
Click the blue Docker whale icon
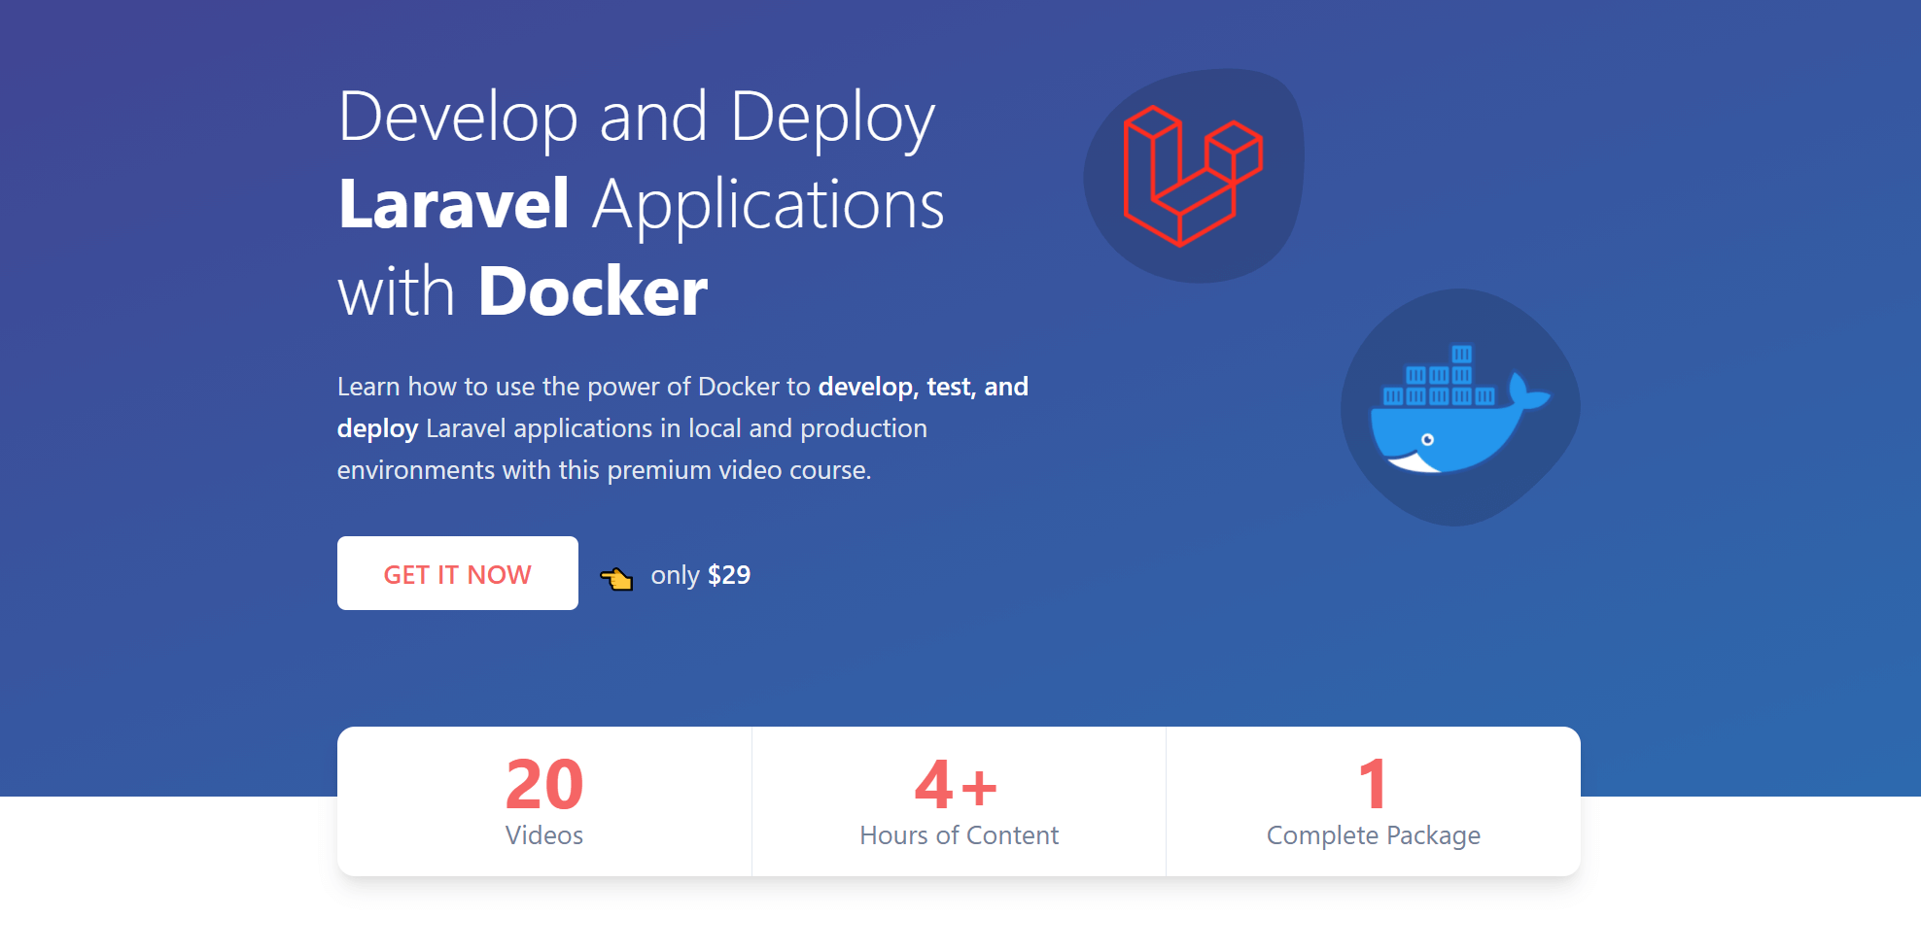point(1459,409)
